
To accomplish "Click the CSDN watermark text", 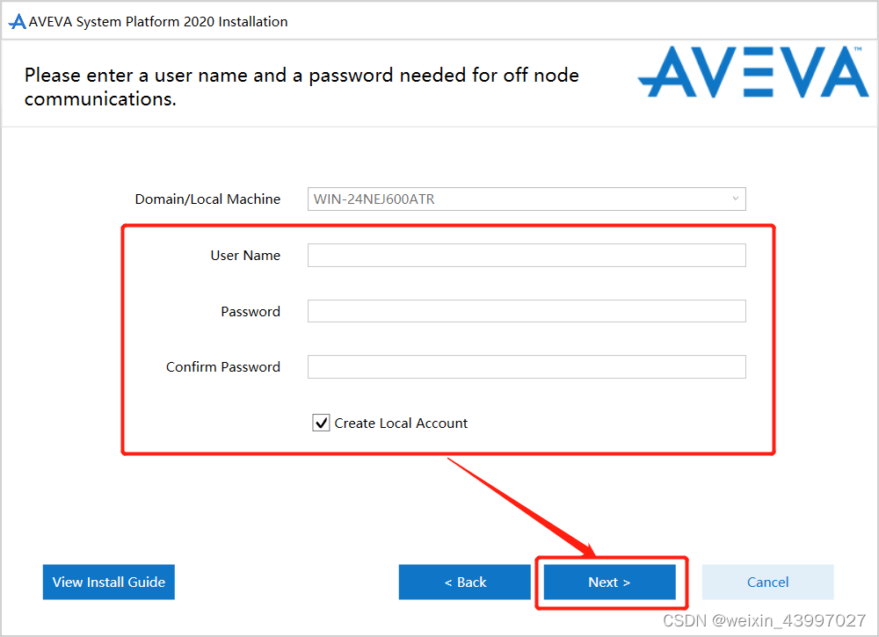I will click(765, 620).
